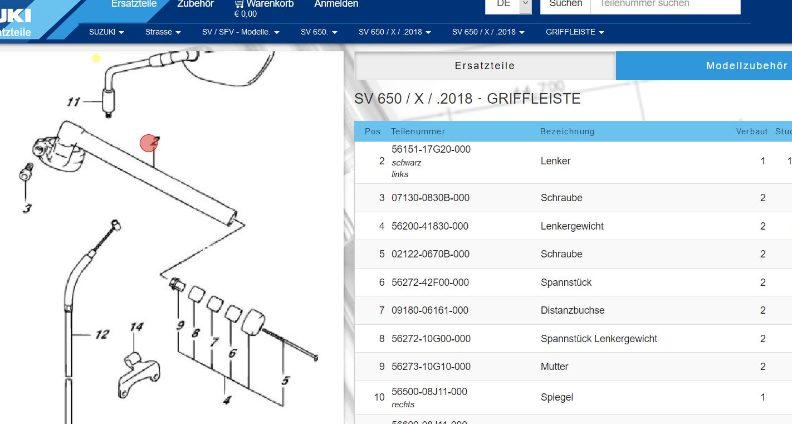Open the Zubehör menu item
This screenshot has width=792, height=424.
(195, 4)
